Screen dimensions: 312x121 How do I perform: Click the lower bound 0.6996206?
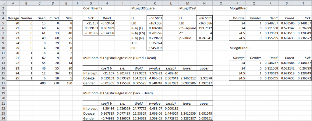pos(188,83)
